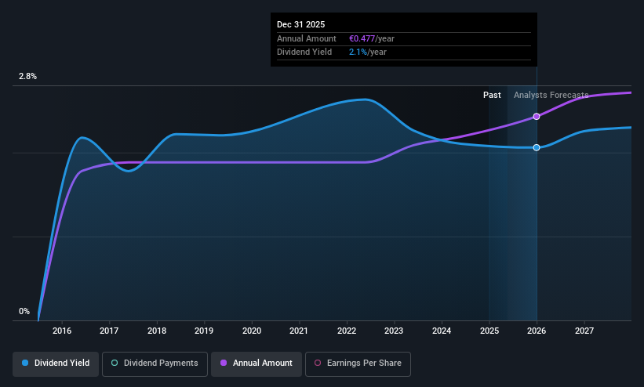The image size is (644, 387).
Task: Click the Dividend Yield tooltip row label
Action: (x=304, y=52)
